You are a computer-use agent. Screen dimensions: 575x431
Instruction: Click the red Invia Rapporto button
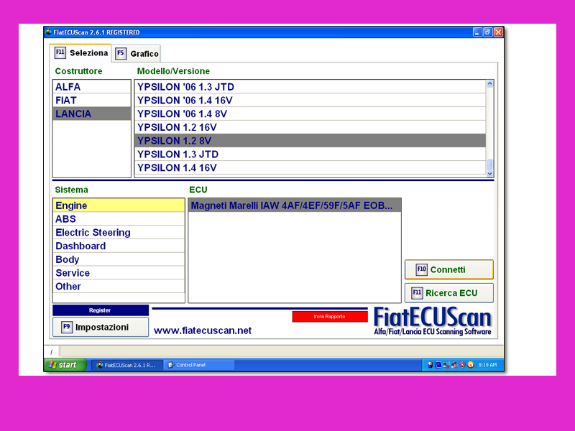329,316
